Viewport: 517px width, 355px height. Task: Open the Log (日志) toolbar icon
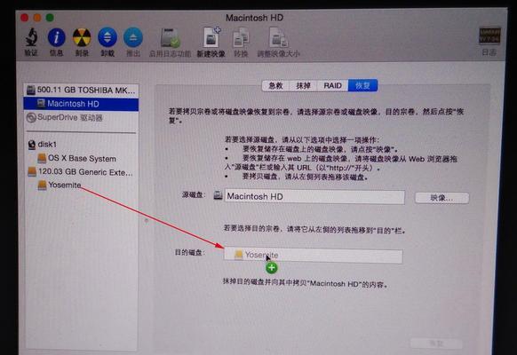pyautogui.click(x=489, y=35)
